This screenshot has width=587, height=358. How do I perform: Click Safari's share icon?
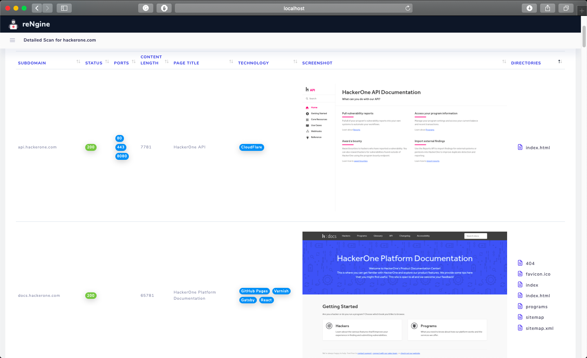point(548,8)
